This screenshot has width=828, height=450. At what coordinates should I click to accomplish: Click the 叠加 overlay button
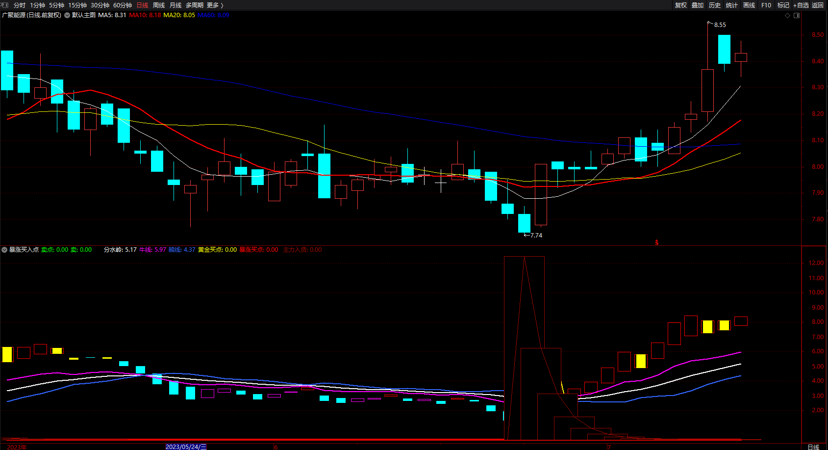(698, 5)
